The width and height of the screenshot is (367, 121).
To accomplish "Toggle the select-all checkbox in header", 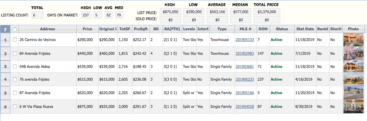I will [x=15, y=30].
